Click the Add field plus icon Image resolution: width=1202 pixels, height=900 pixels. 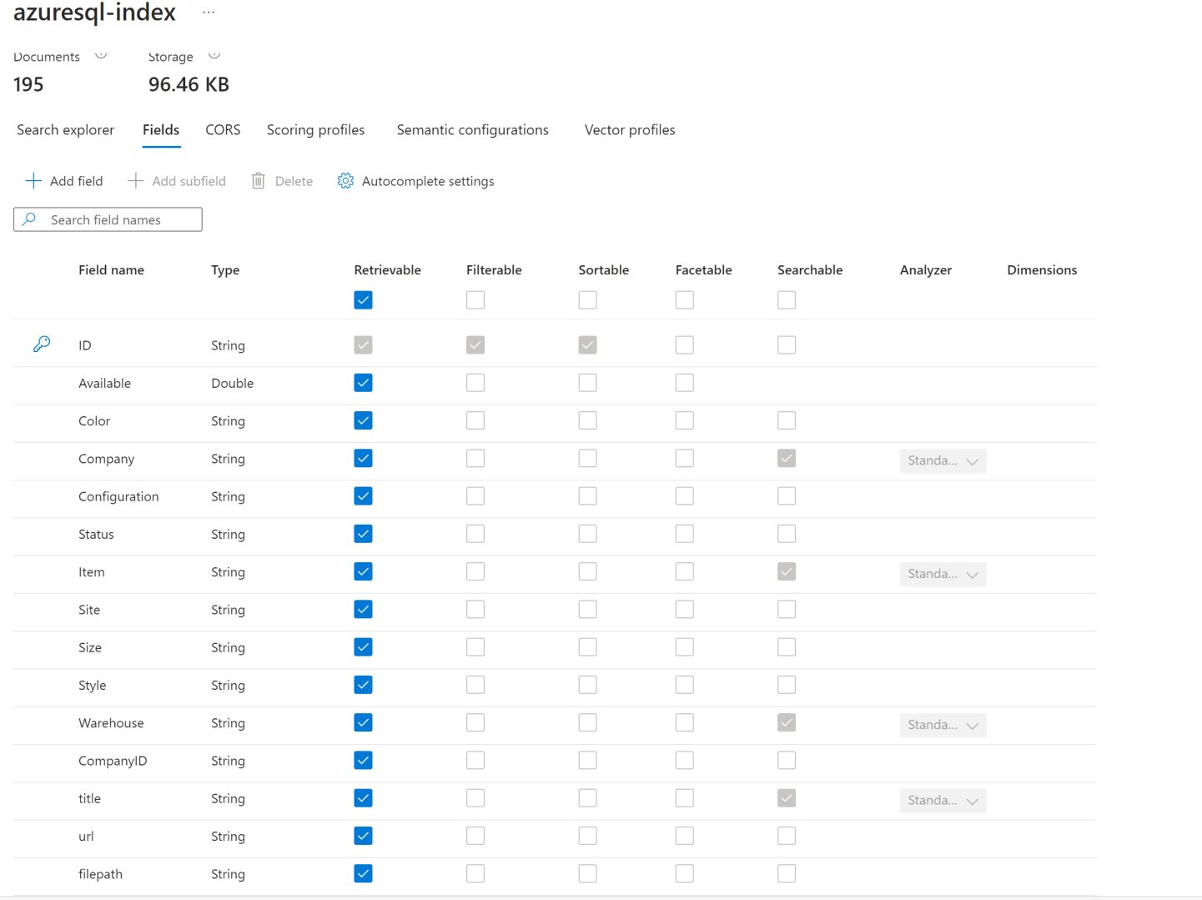pyautogui.click(x=33, y=181)
